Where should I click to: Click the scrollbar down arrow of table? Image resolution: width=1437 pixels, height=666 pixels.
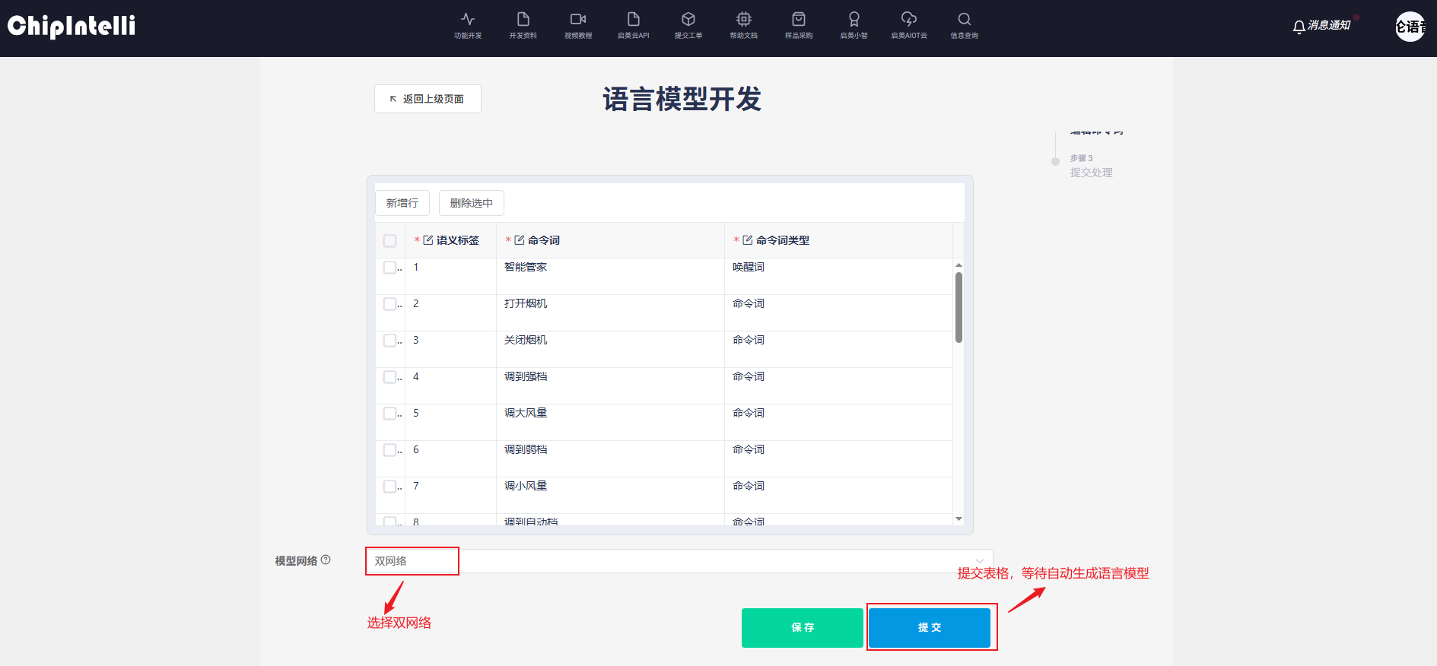(959, 519)
